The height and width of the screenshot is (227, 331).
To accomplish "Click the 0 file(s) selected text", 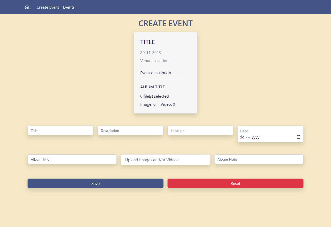I will pos(155,96).
